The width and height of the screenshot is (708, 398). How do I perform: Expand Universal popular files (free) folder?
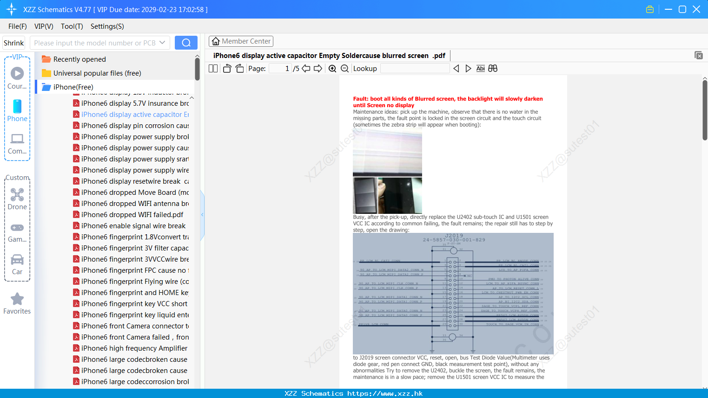(92, 73)
